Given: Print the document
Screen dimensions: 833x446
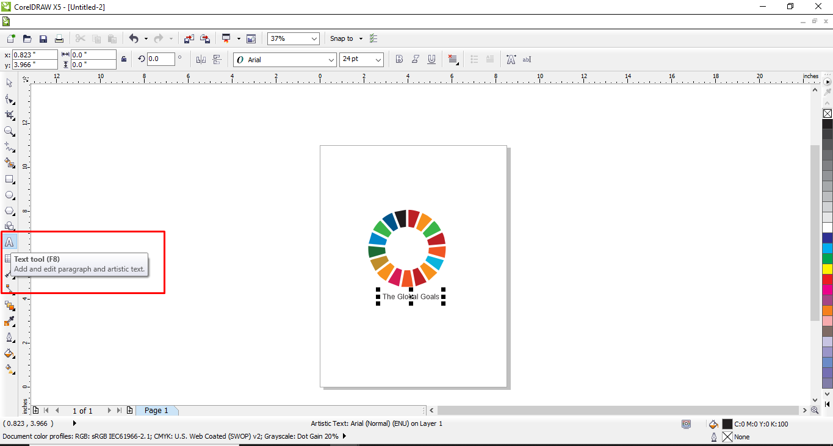Looking at the screenshot, I should tap(59, 38).
